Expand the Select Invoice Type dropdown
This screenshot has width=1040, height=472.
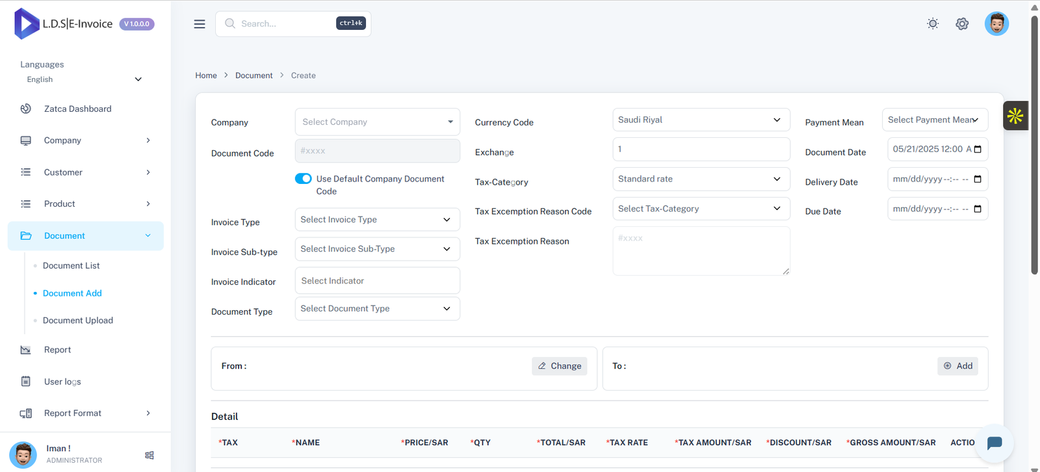tap(377, 220)
